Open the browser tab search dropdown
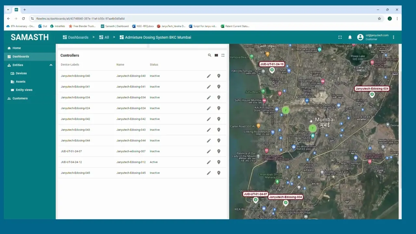This screenshot has width=416, height=234. 8,10
